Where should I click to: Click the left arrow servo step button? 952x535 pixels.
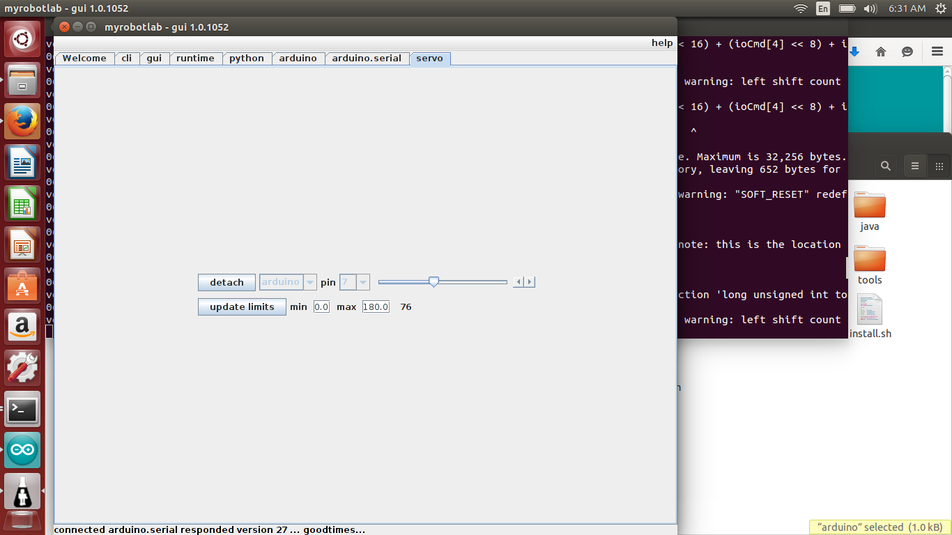[x=519, y=282]
